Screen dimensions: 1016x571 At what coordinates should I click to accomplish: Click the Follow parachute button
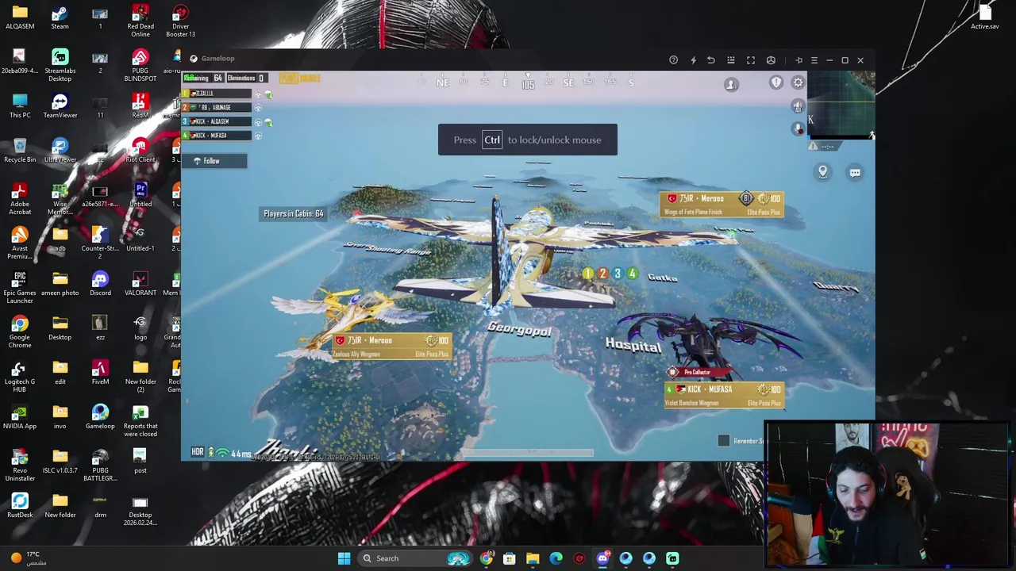pos(214,161)
